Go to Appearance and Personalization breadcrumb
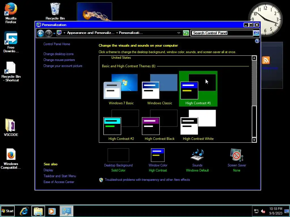This screenshot has height=217, width=290. pyautogui.click(x=91, y=33)
